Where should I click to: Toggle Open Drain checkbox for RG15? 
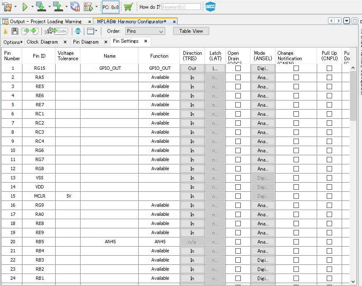point(238,68)
